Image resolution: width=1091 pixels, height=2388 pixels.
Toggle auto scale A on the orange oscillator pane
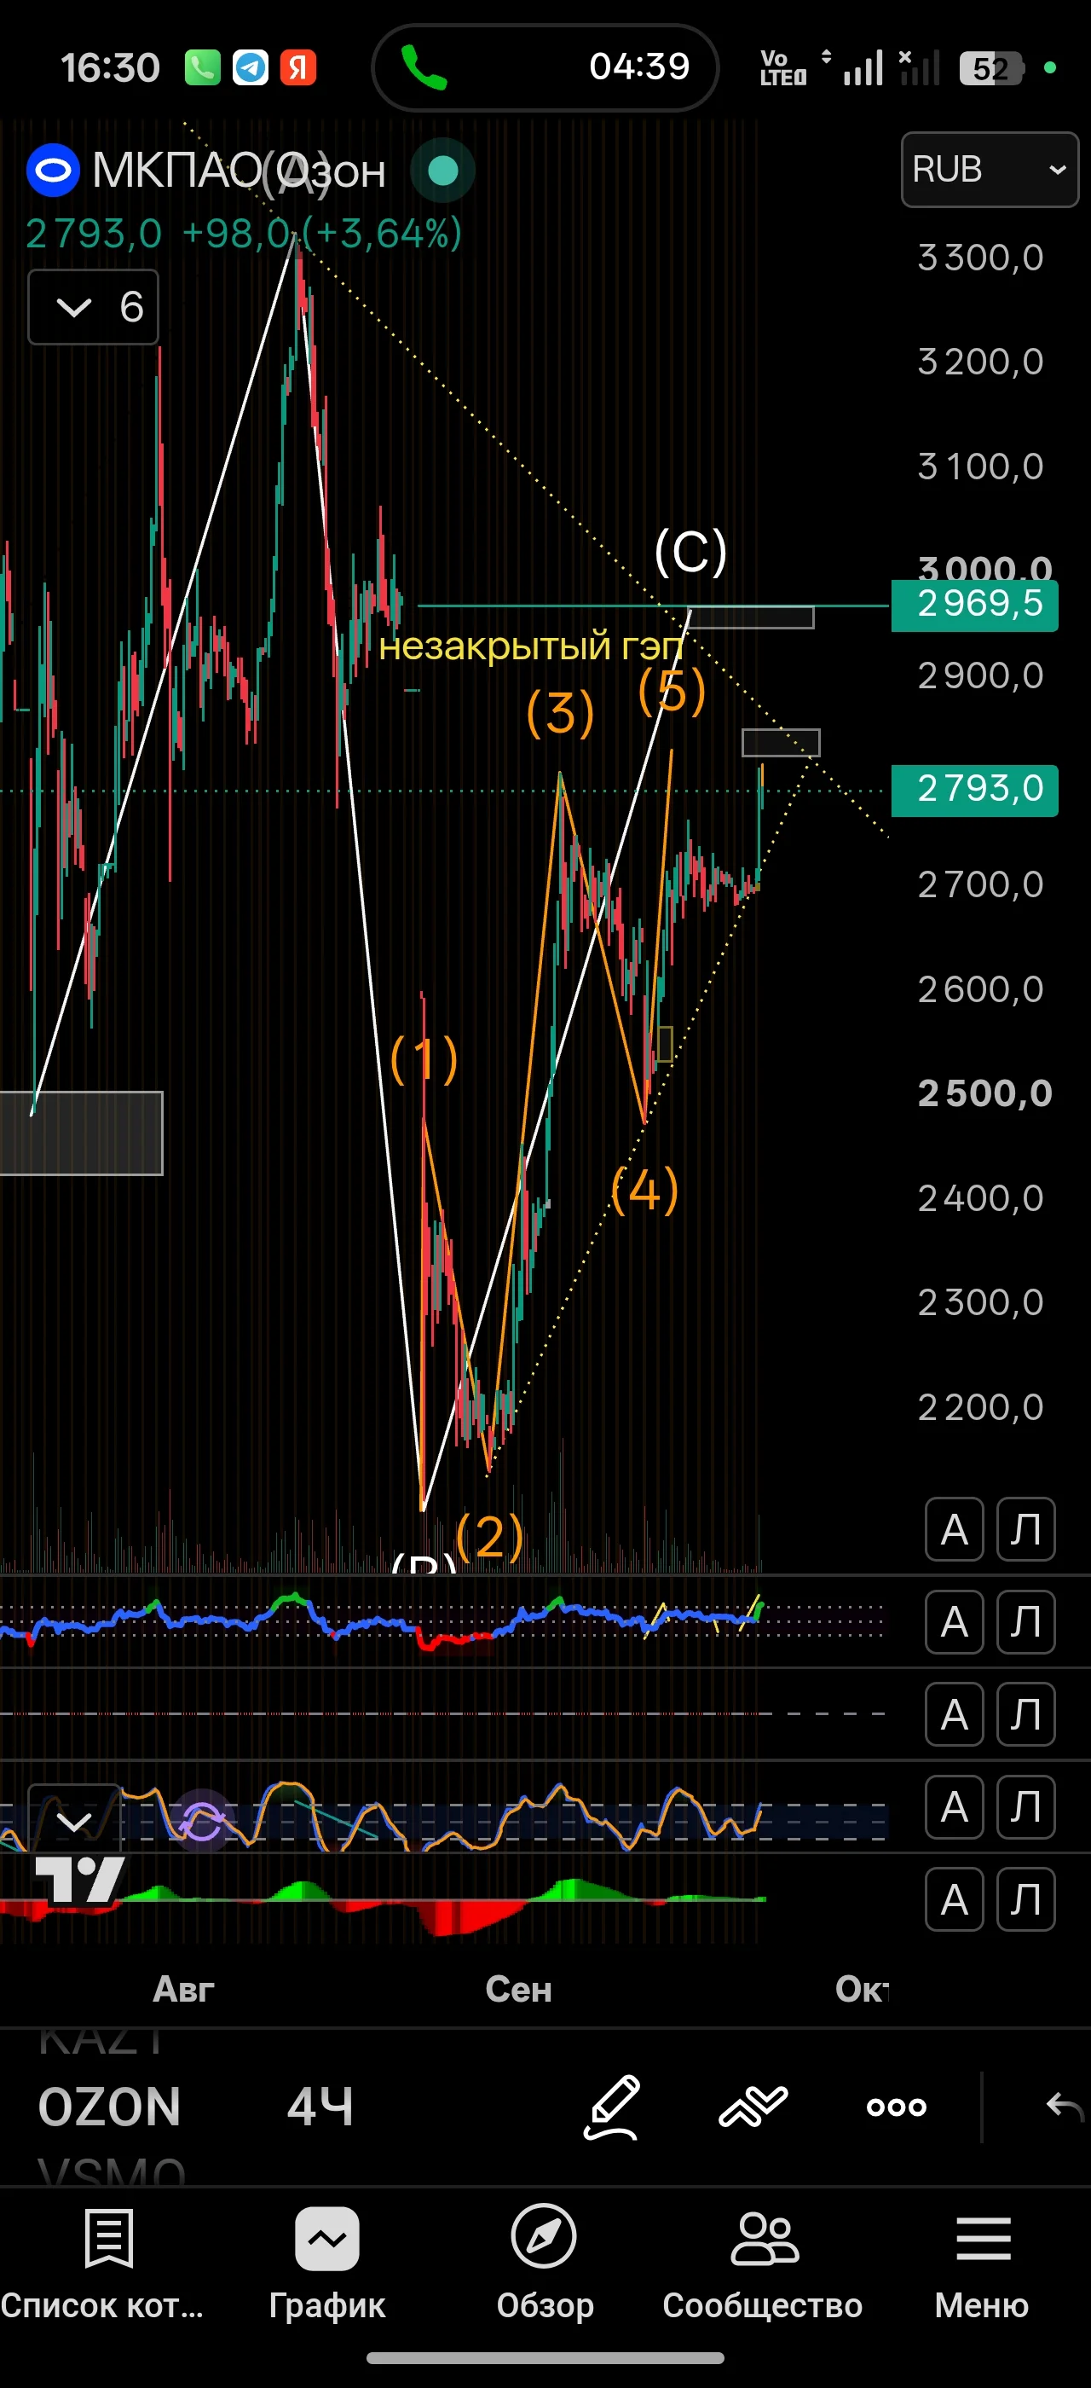click(954, 1806)
